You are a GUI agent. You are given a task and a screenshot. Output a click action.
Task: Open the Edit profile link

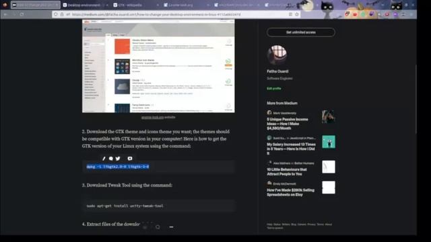click(274, 88)
